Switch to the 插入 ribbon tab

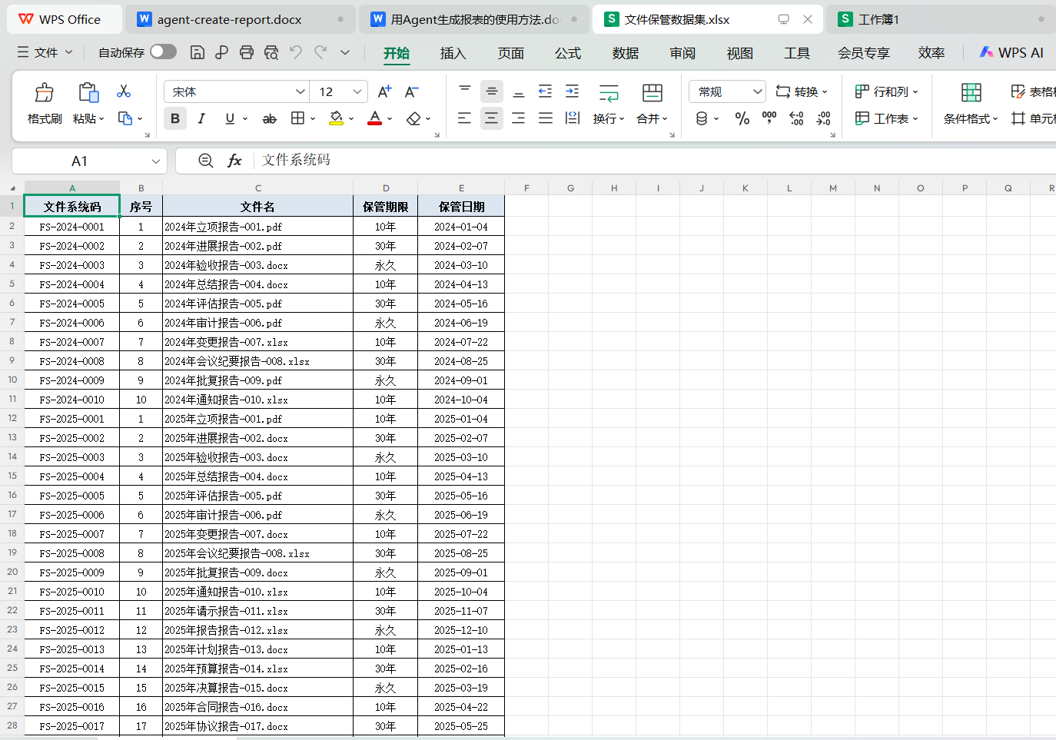coord(453,53)
